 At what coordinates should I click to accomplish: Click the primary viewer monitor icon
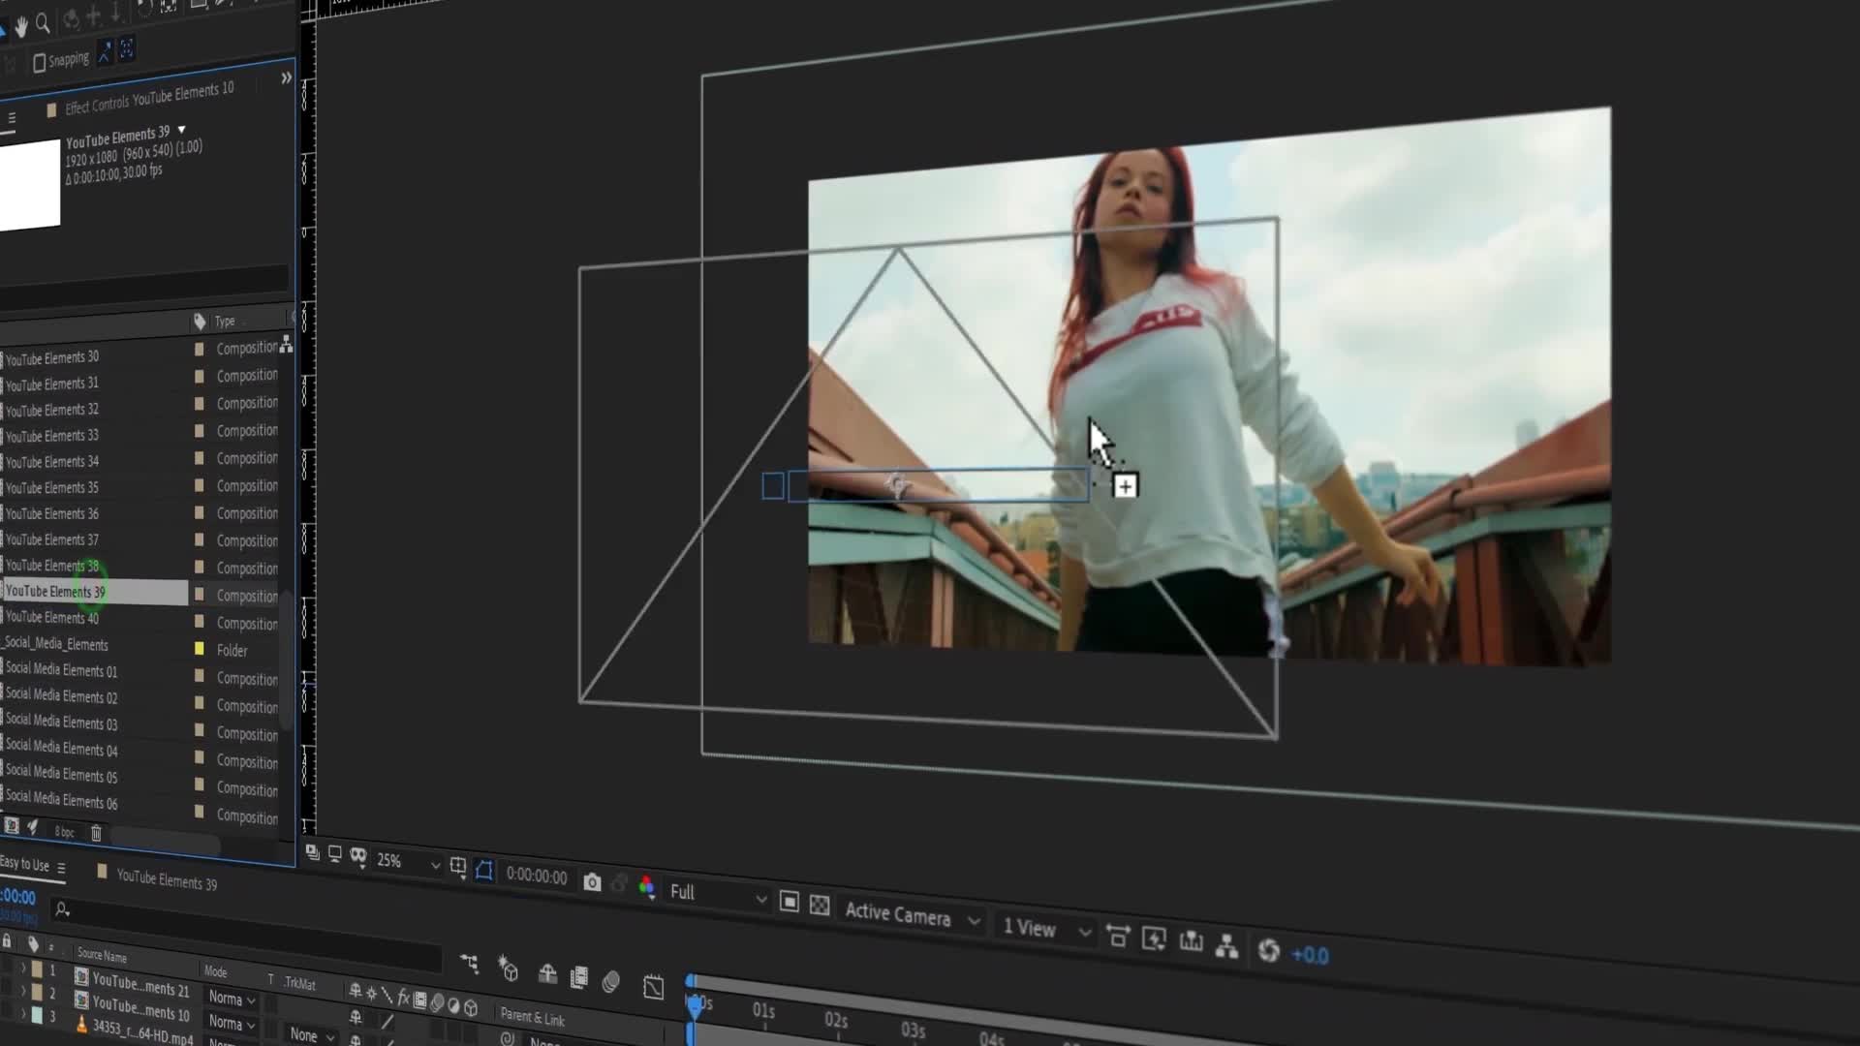coord(335,854)
